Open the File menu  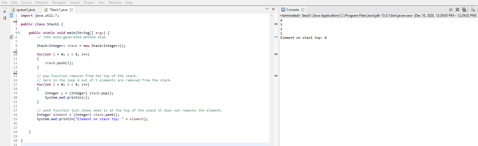[x=5, y=3]
